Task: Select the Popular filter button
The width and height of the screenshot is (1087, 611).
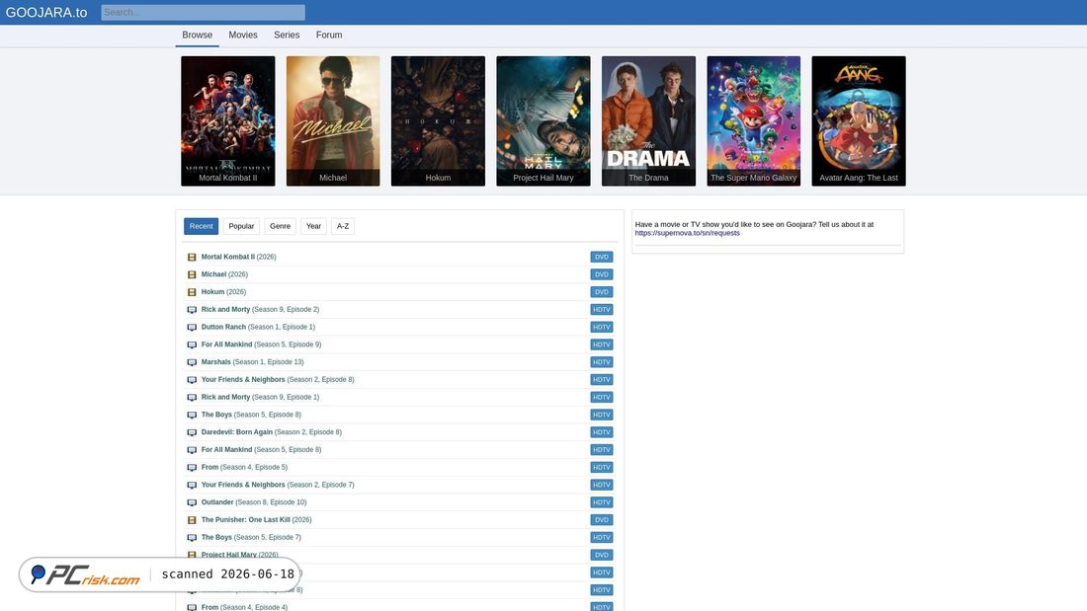Action: point(241,226)
